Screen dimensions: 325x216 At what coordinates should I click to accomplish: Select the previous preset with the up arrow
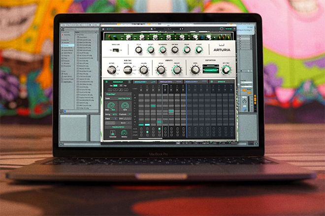tap(180, 29)
